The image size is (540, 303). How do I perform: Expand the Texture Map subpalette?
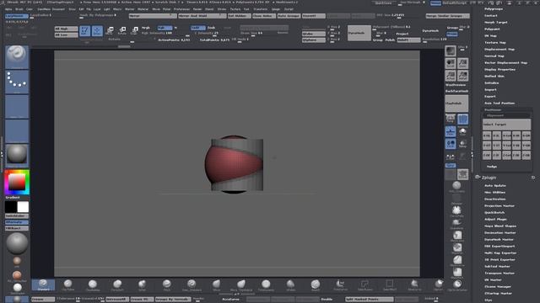coord(495,43)
